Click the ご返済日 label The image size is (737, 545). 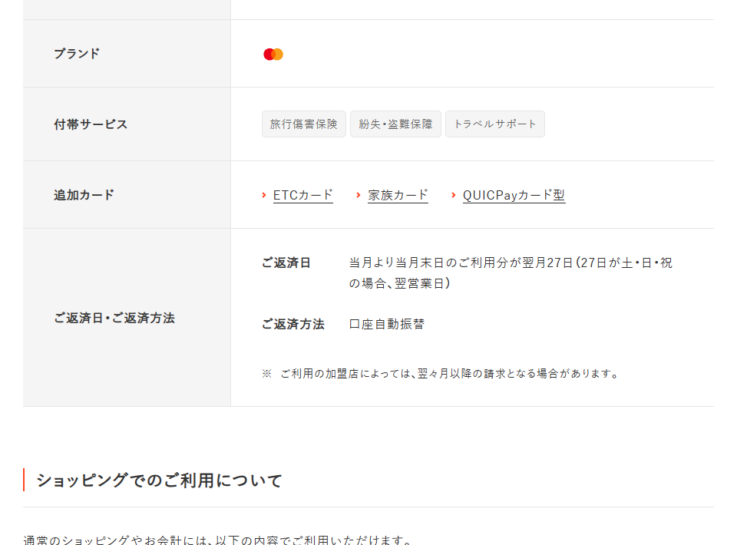pyautogui.click(x=286, y=263)
